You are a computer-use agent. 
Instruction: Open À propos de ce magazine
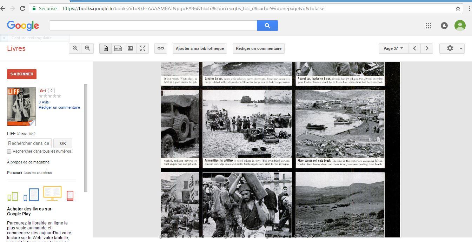tap(28, 162)
